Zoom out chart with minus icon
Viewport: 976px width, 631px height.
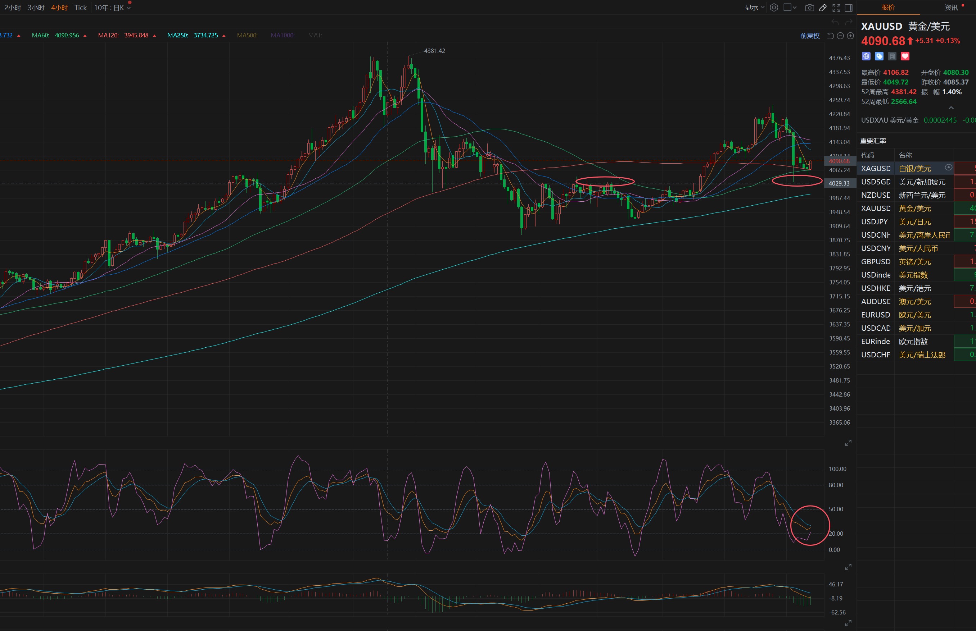tap(840, 36)
